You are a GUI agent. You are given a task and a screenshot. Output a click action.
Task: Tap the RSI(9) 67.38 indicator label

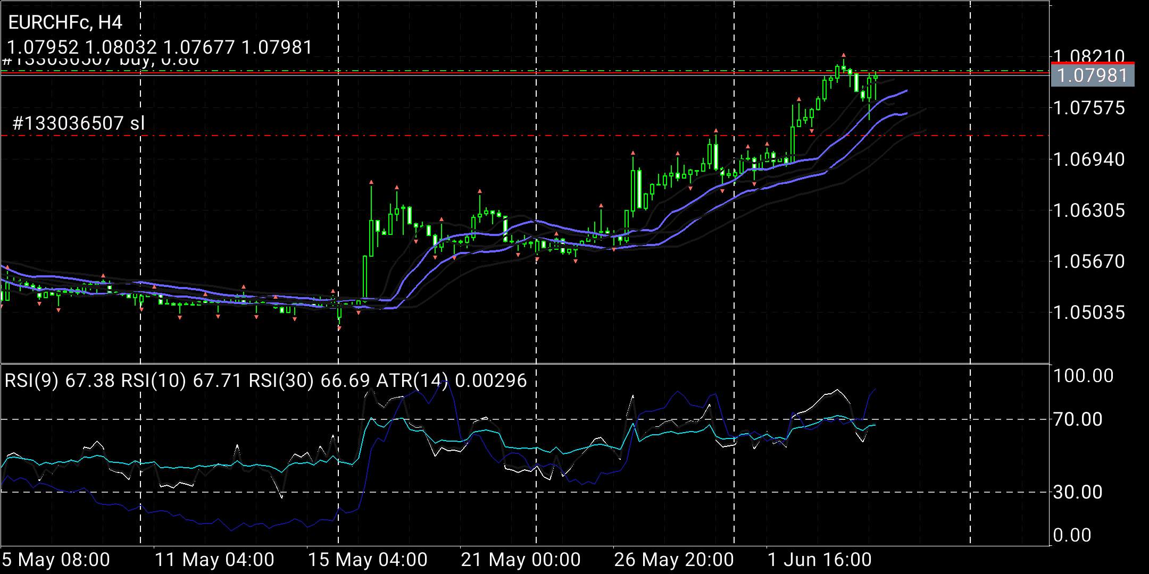[x=60, y=381]
